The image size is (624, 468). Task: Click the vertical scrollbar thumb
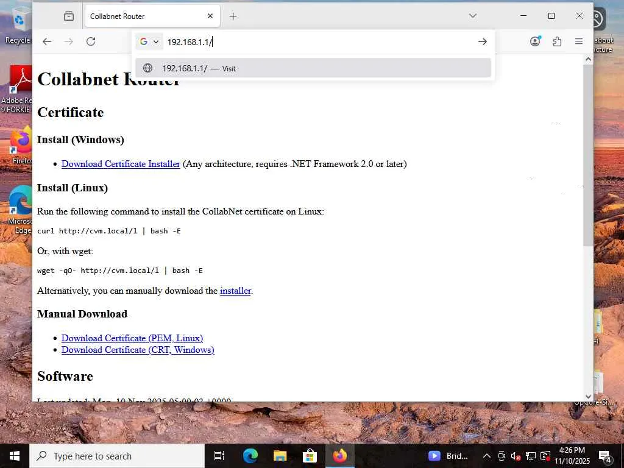(588, 155)
